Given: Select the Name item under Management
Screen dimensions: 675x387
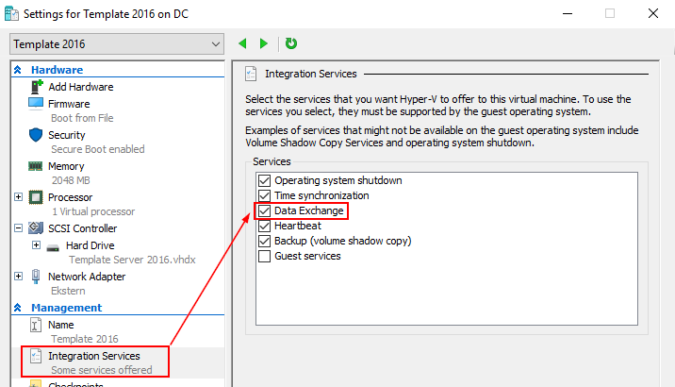Looking at the screenshot, I should (60, 325).
